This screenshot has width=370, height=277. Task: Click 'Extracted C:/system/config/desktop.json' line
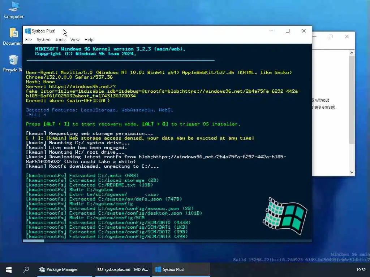114,213
